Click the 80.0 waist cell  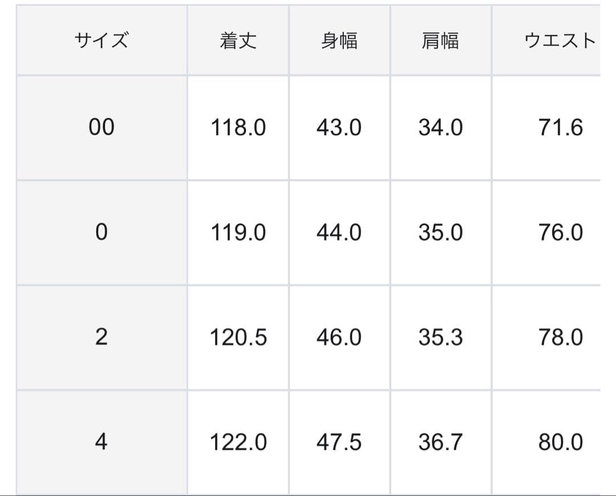561,442
